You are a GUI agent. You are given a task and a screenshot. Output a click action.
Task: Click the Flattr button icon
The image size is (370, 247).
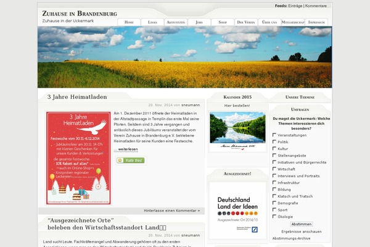pos(120,161)
